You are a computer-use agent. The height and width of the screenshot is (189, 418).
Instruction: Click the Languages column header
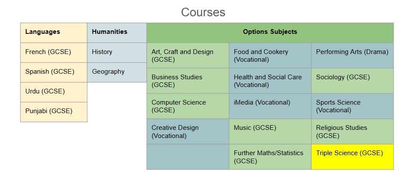coord(53,32)
